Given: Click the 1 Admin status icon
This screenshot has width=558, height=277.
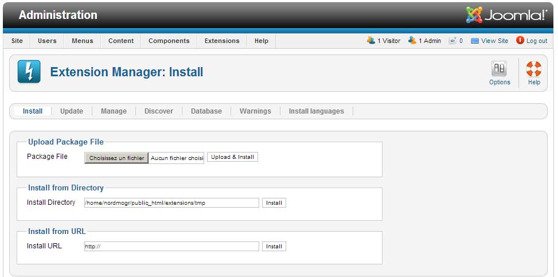Looking at the screenshot, I should [x=412, y=40].
